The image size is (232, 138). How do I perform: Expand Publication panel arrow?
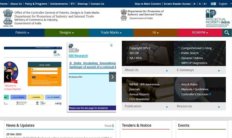coord(167,107)
